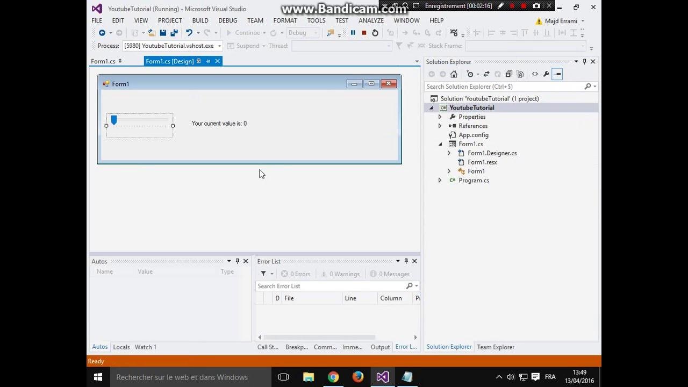688x387 pixels.
Task: Open Firefox from the taskbar
Action: (358, 377)
